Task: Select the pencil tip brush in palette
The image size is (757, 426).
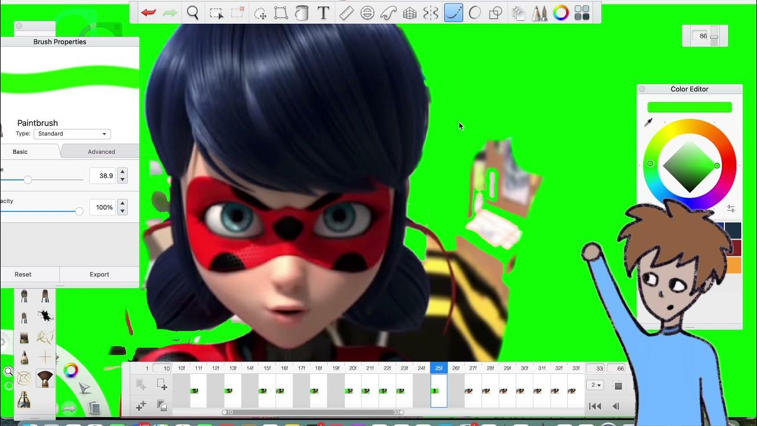Action: coord(24,358)
